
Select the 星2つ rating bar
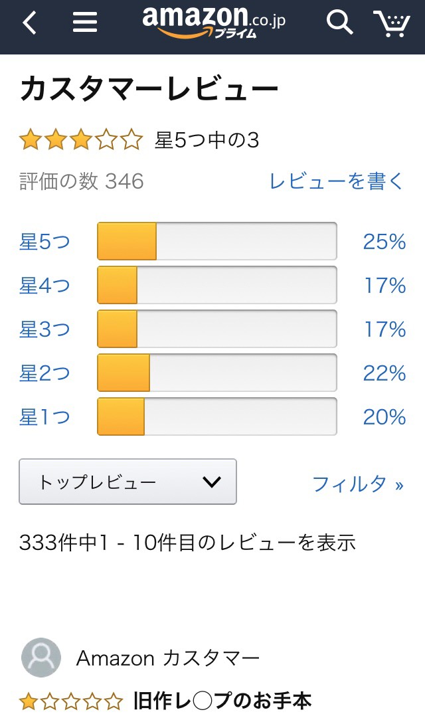(217, 373)
